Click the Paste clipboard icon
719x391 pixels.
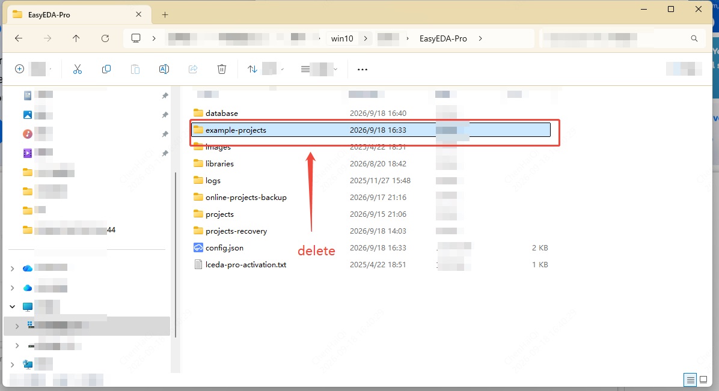(135, 69)
